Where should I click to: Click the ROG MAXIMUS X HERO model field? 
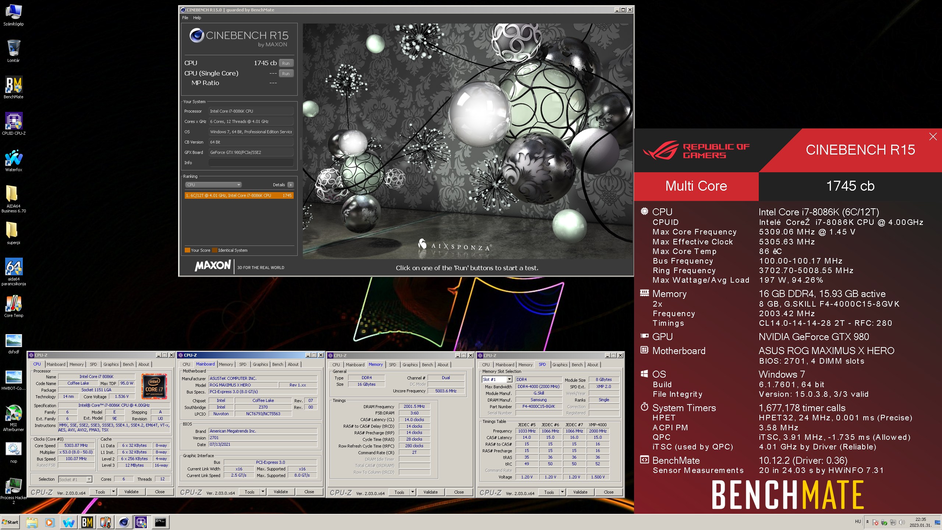tap(243, 385)
